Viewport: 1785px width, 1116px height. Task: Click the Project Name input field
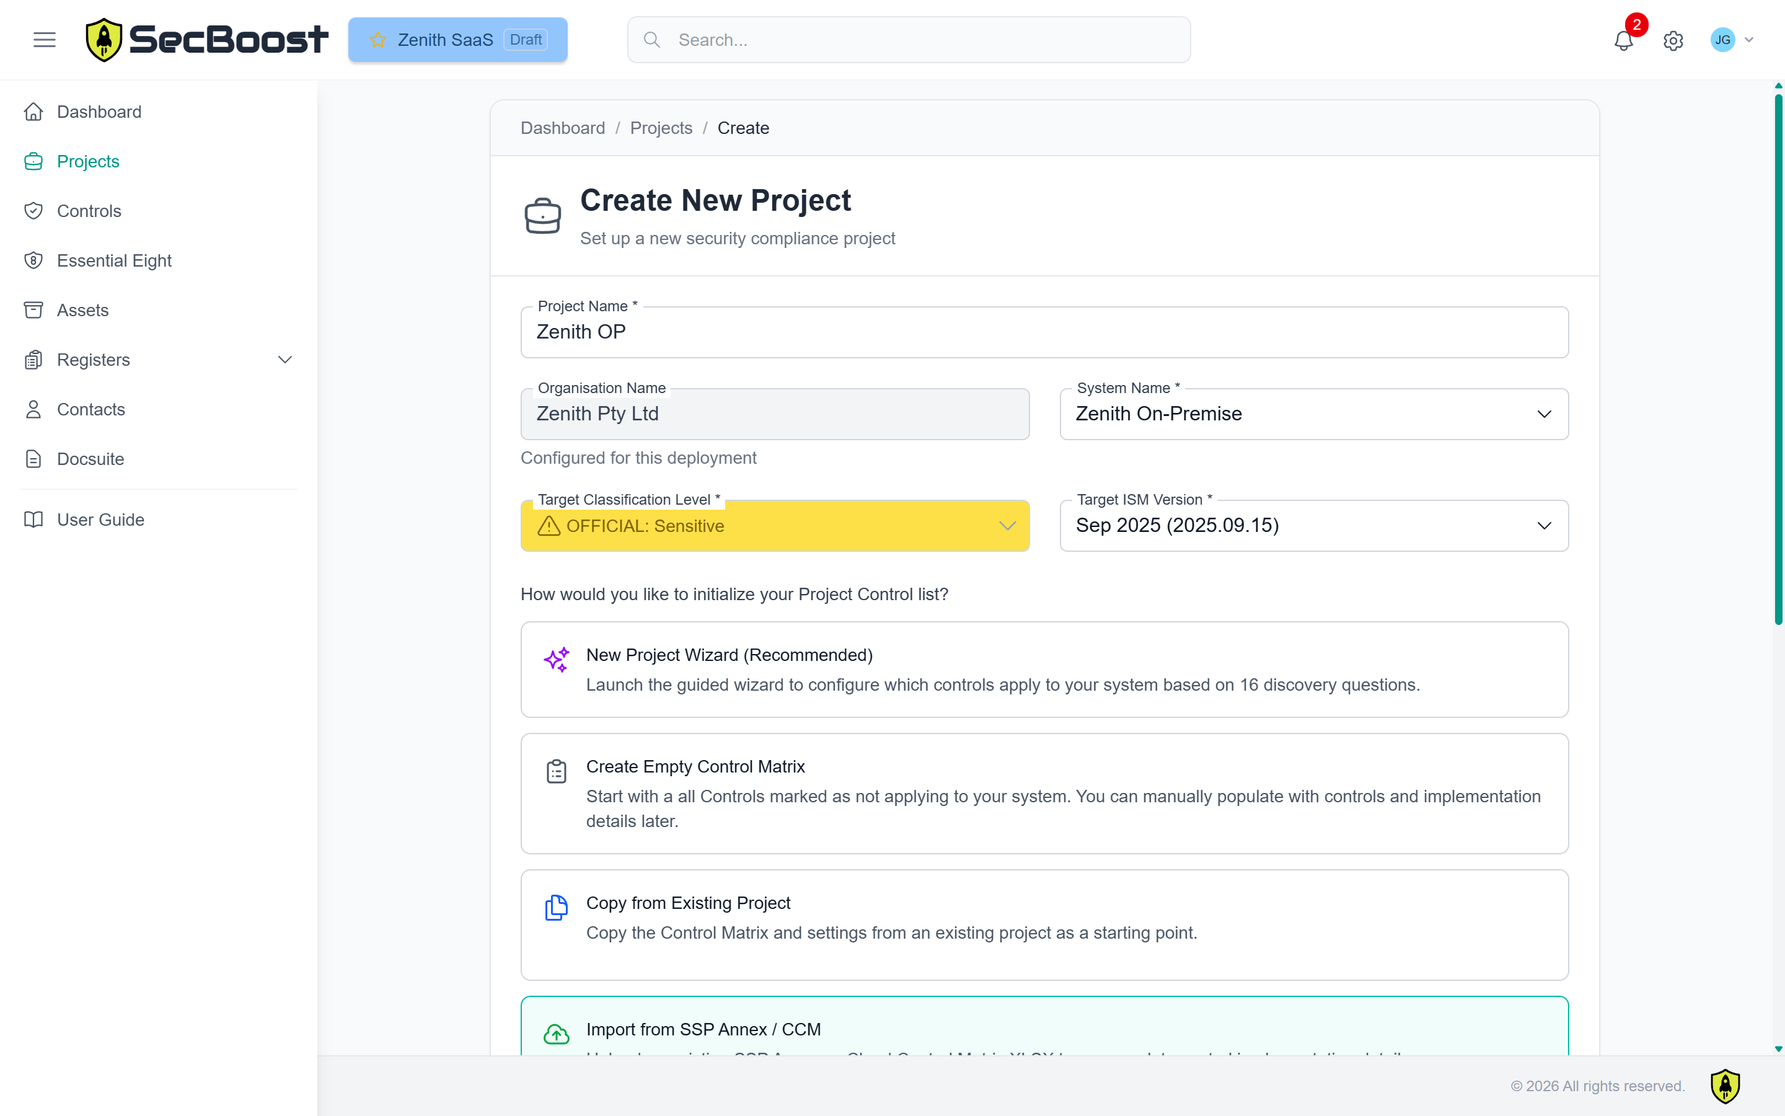click(1044, 332)
